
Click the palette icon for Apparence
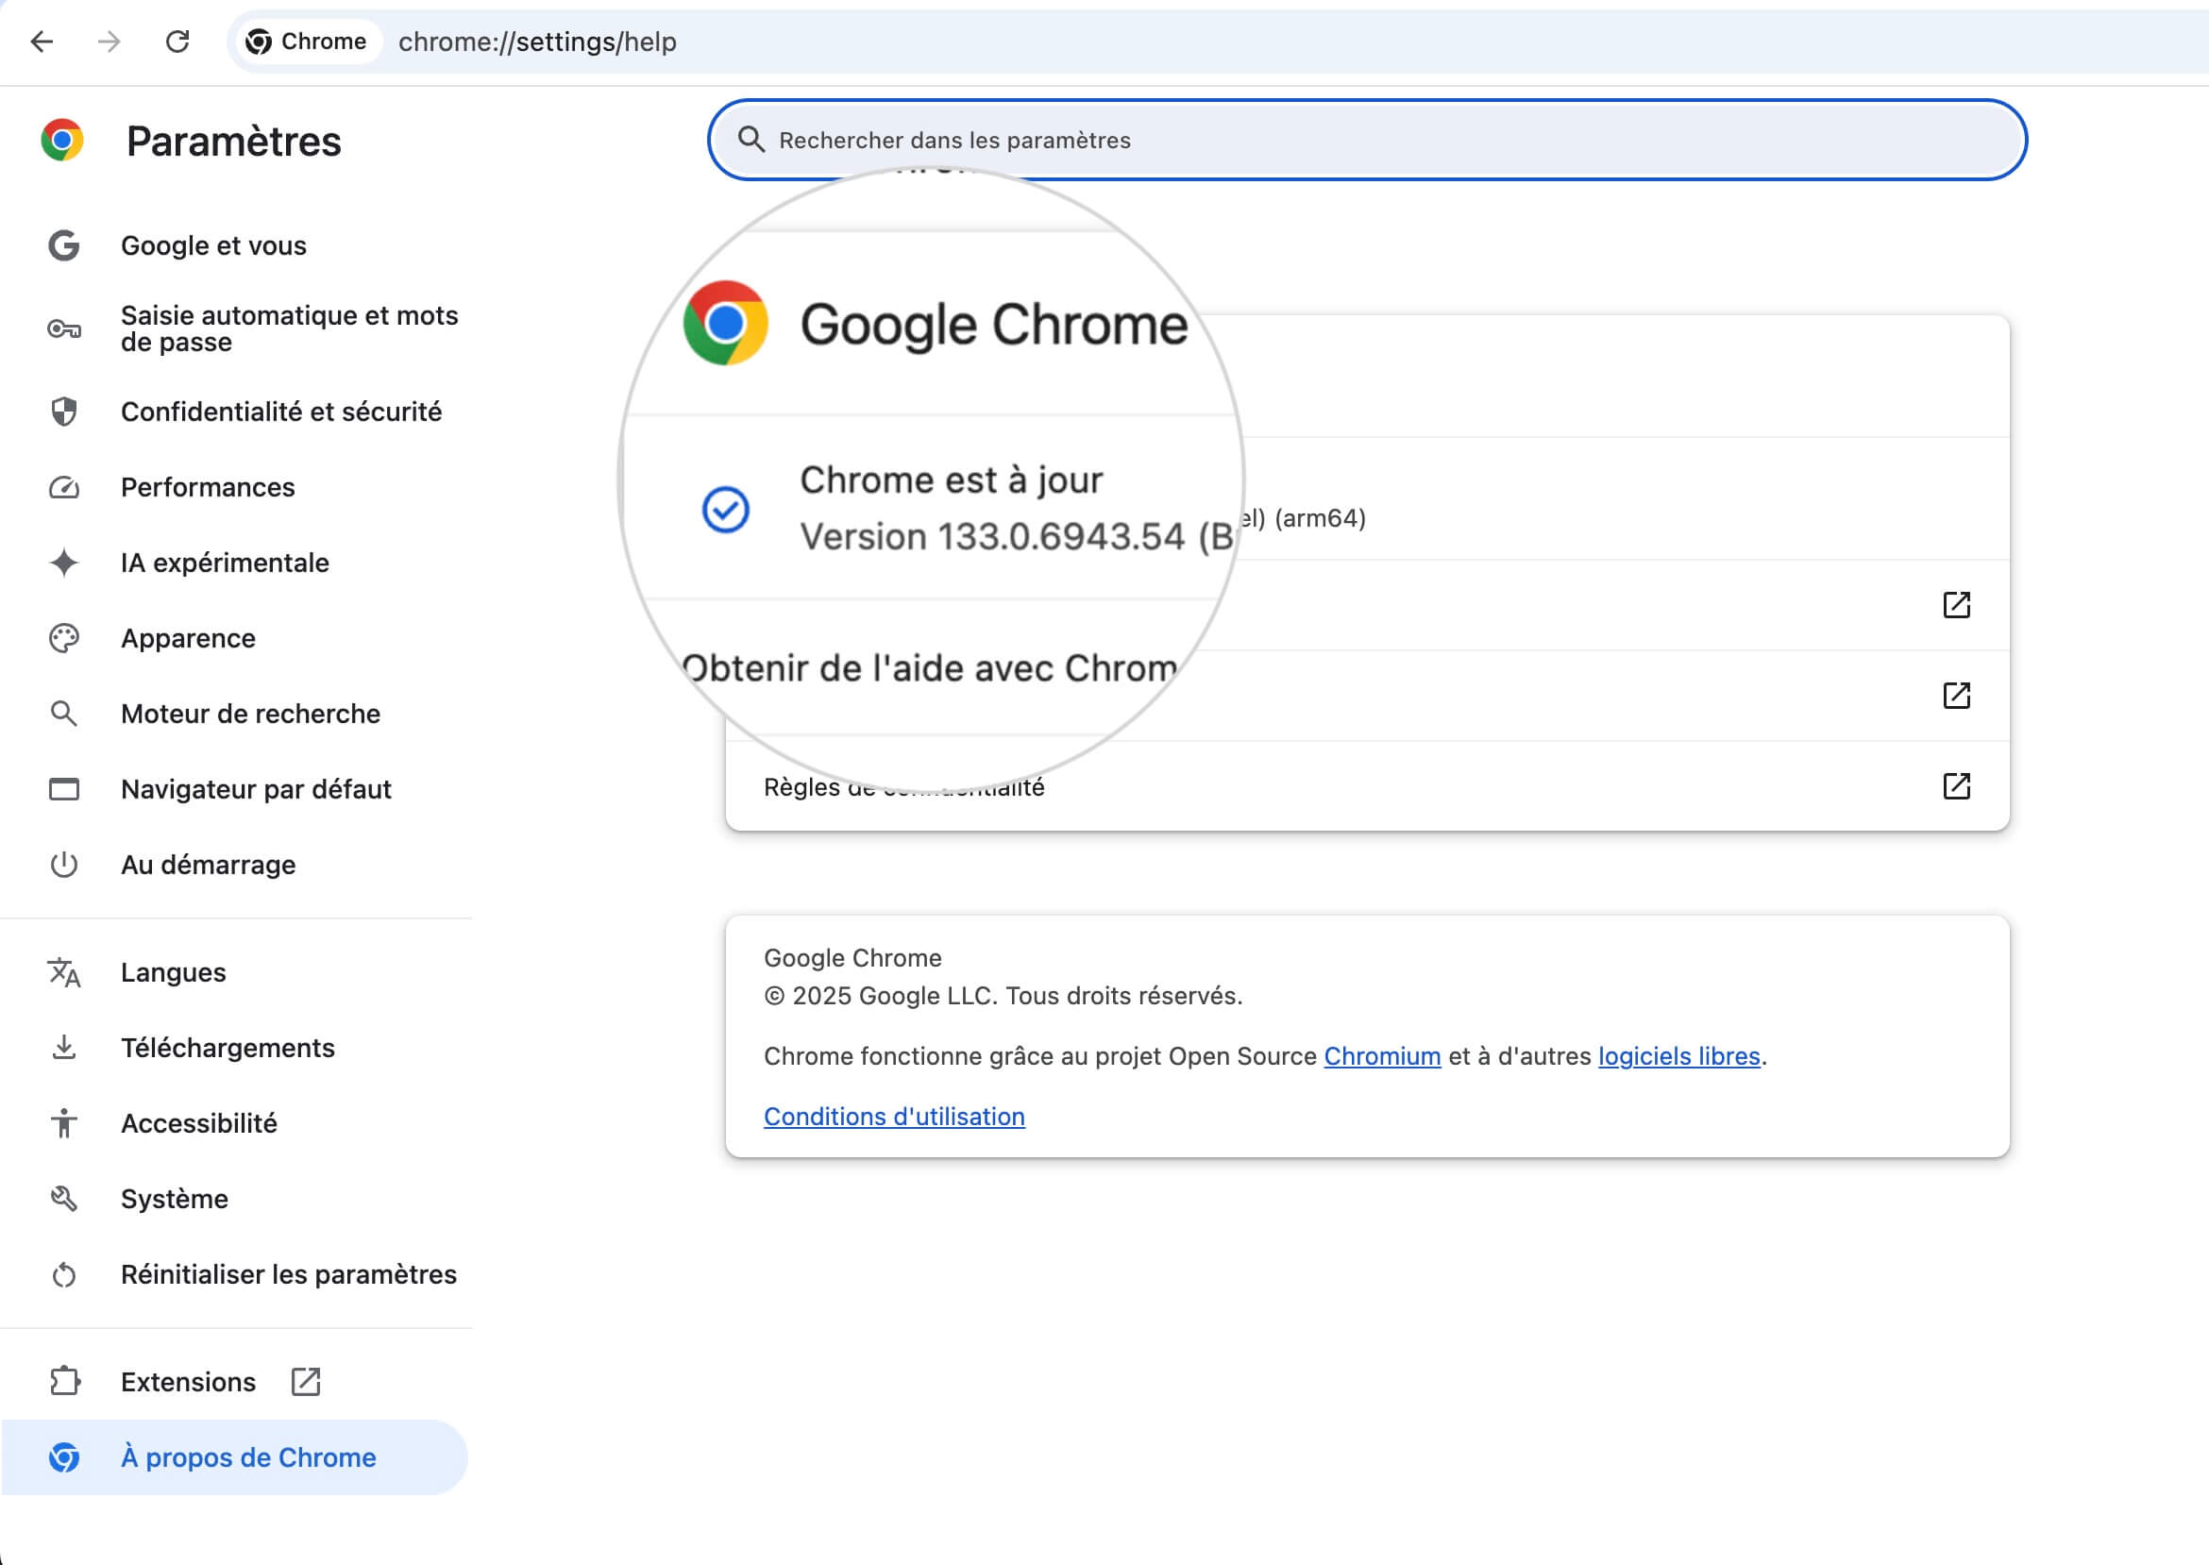[x=63, y=638]
